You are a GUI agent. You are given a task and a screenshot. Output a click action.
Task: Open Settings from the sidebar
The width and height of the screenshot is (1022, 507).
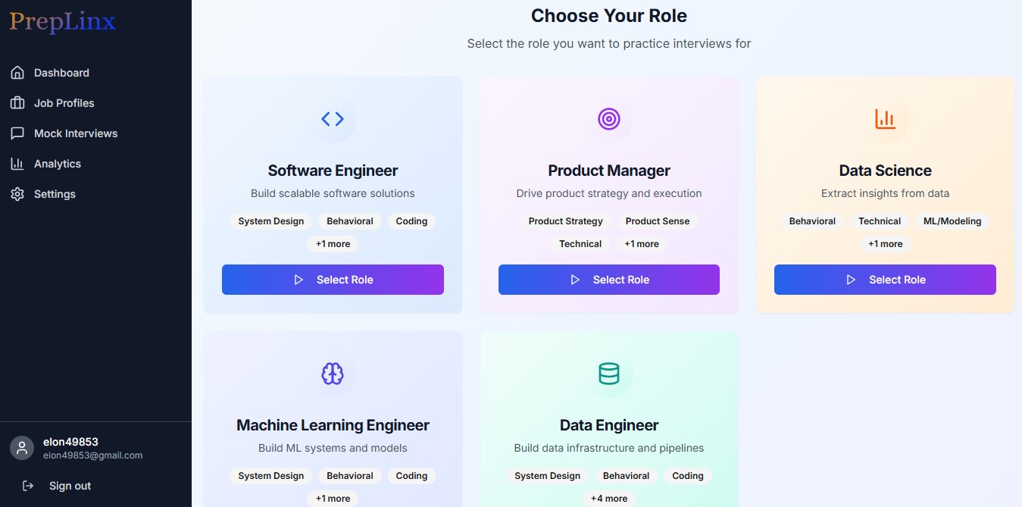coord(55,194)
